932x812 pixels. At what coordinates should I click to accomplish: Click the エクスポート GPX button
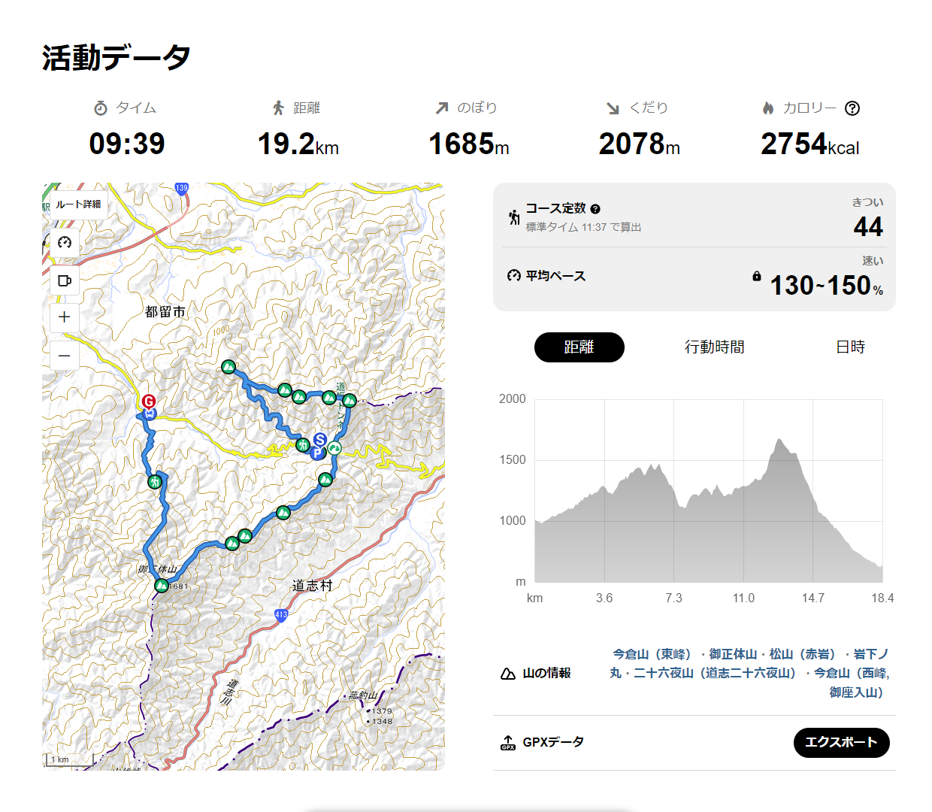click(x=841, y=742)
